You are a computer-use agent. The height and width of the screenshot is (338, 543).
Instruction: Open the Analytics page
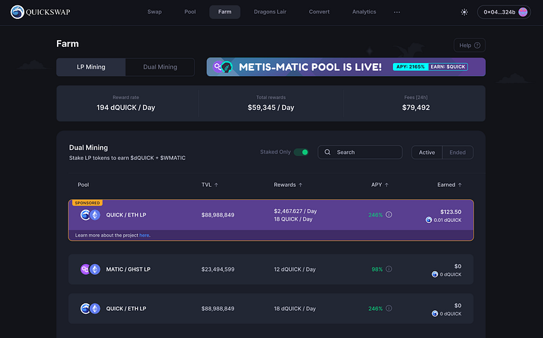tap(364, 12)
